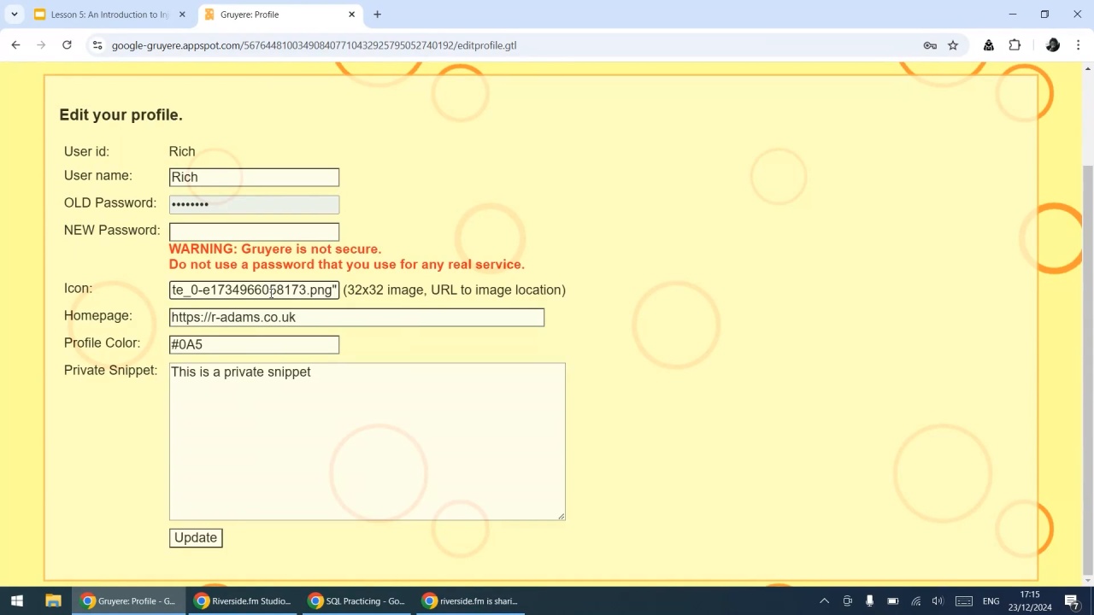The height and width of the screenshot is (615, 1094).
Task: Click the battery tray icon
Action: [892, 600]
